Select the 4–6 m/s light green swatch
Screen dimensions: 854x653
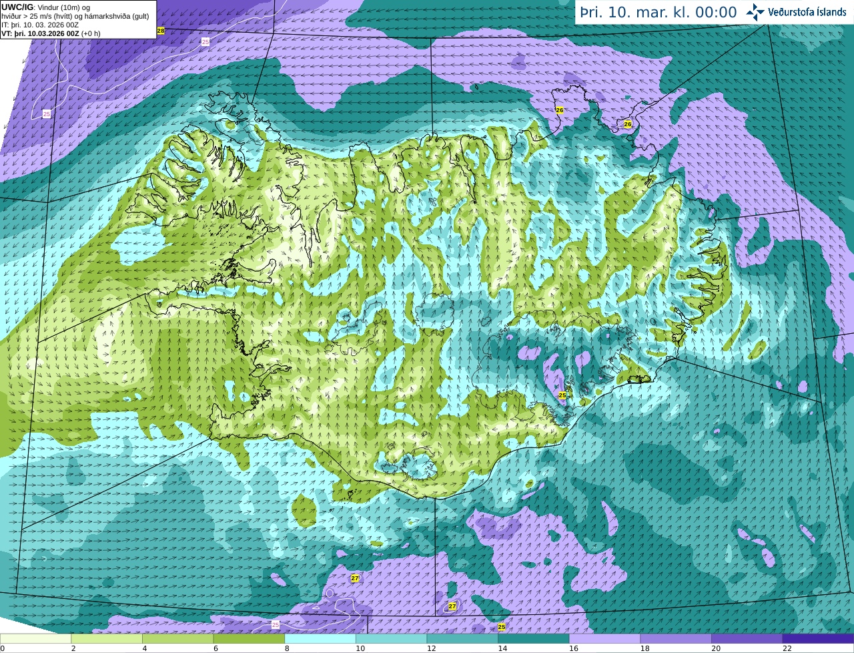pos(177,639)
